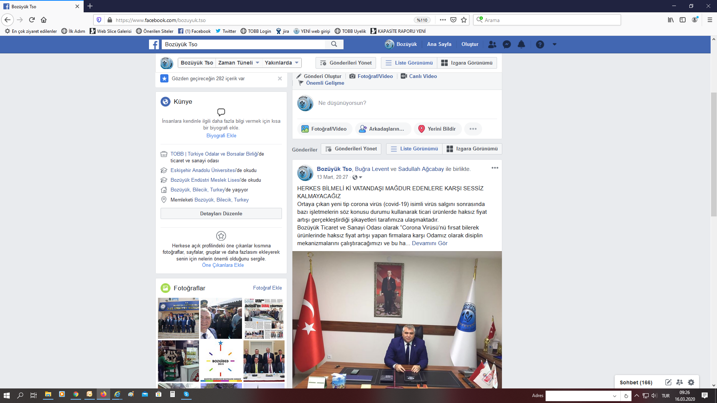
Task: Click Gönderileri Yönet in the Gönderiler bar
Action: click(351, 149)
